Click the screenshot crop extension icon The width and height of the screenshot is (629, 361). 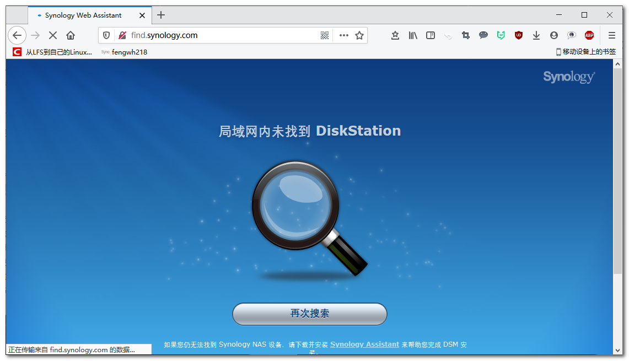pos(465,35)
